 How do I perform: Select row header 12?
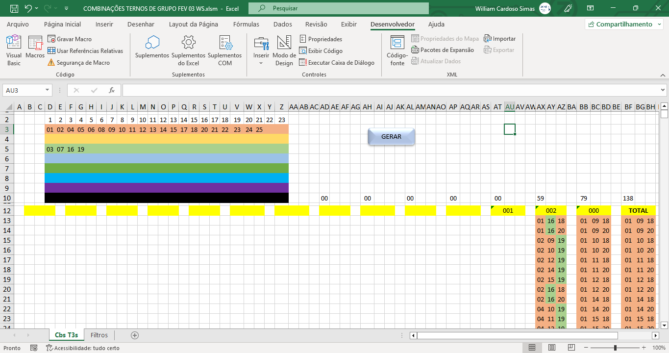point(7,210)
